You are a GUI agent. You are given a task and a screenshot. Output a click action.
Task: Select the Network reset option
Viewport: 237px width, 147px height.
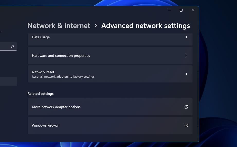[x=110, y=74]
